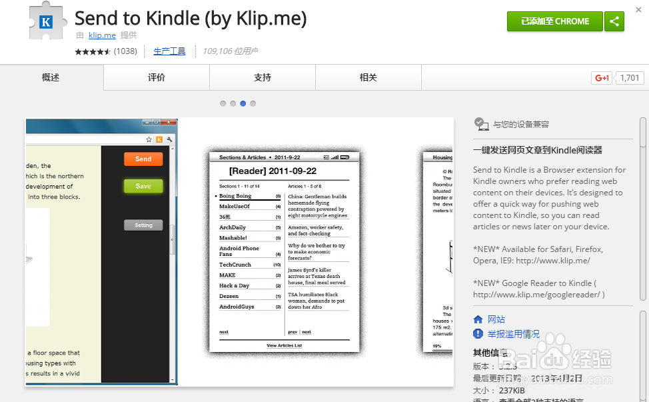Viewport: 649px width, 402px height.
Task: Click the orange K icon in screenshot toolbar
Action: click(159, 139)
